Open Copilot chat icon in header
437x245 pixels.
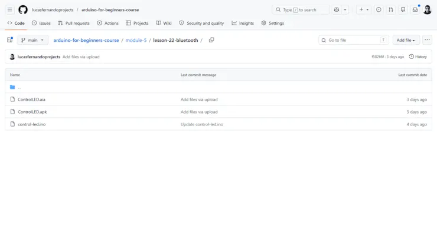click(337, 10)
